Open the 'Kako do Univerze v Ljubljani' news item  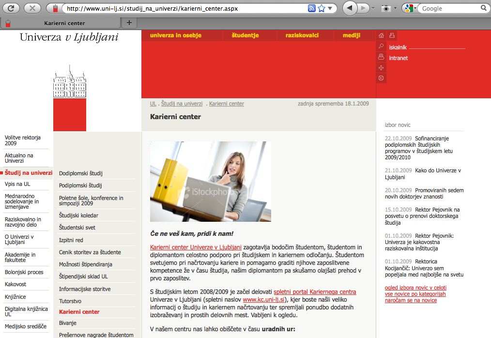pos(423,173)
